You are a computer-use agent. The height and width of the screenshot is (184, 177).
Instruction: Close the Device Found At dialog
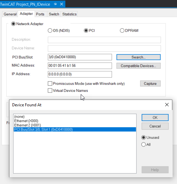point(167,105)
